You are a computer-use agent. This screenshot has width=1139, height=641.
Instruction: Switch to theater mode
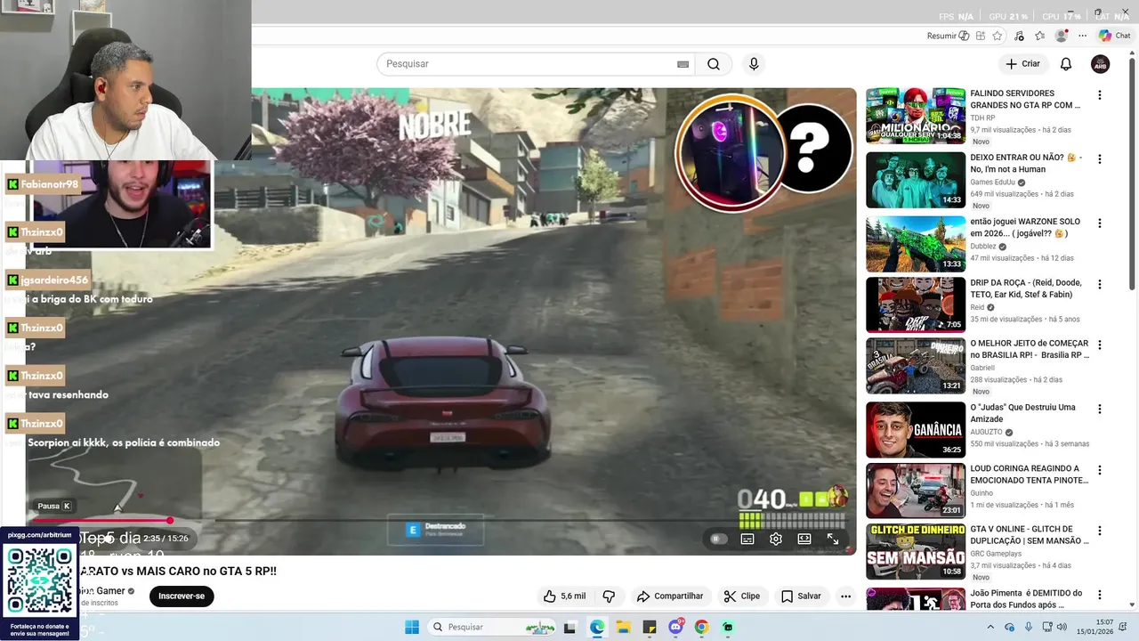804,539
